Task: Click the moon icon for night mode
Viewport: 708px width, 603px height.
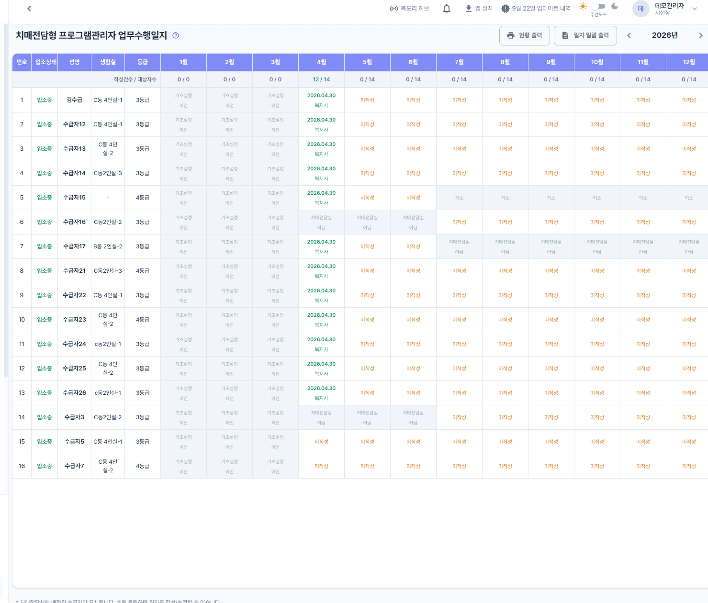Action: click(615, 6)
